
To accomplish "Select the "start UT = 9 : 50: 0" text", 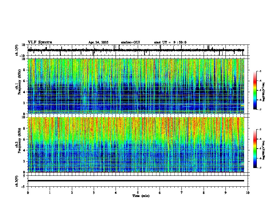I will pyautogui.click(x=170, y=42).
